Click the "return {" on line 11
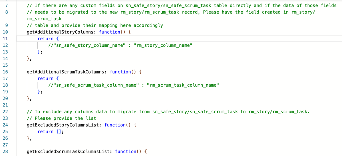342x156 pixels. coord(48,38)
